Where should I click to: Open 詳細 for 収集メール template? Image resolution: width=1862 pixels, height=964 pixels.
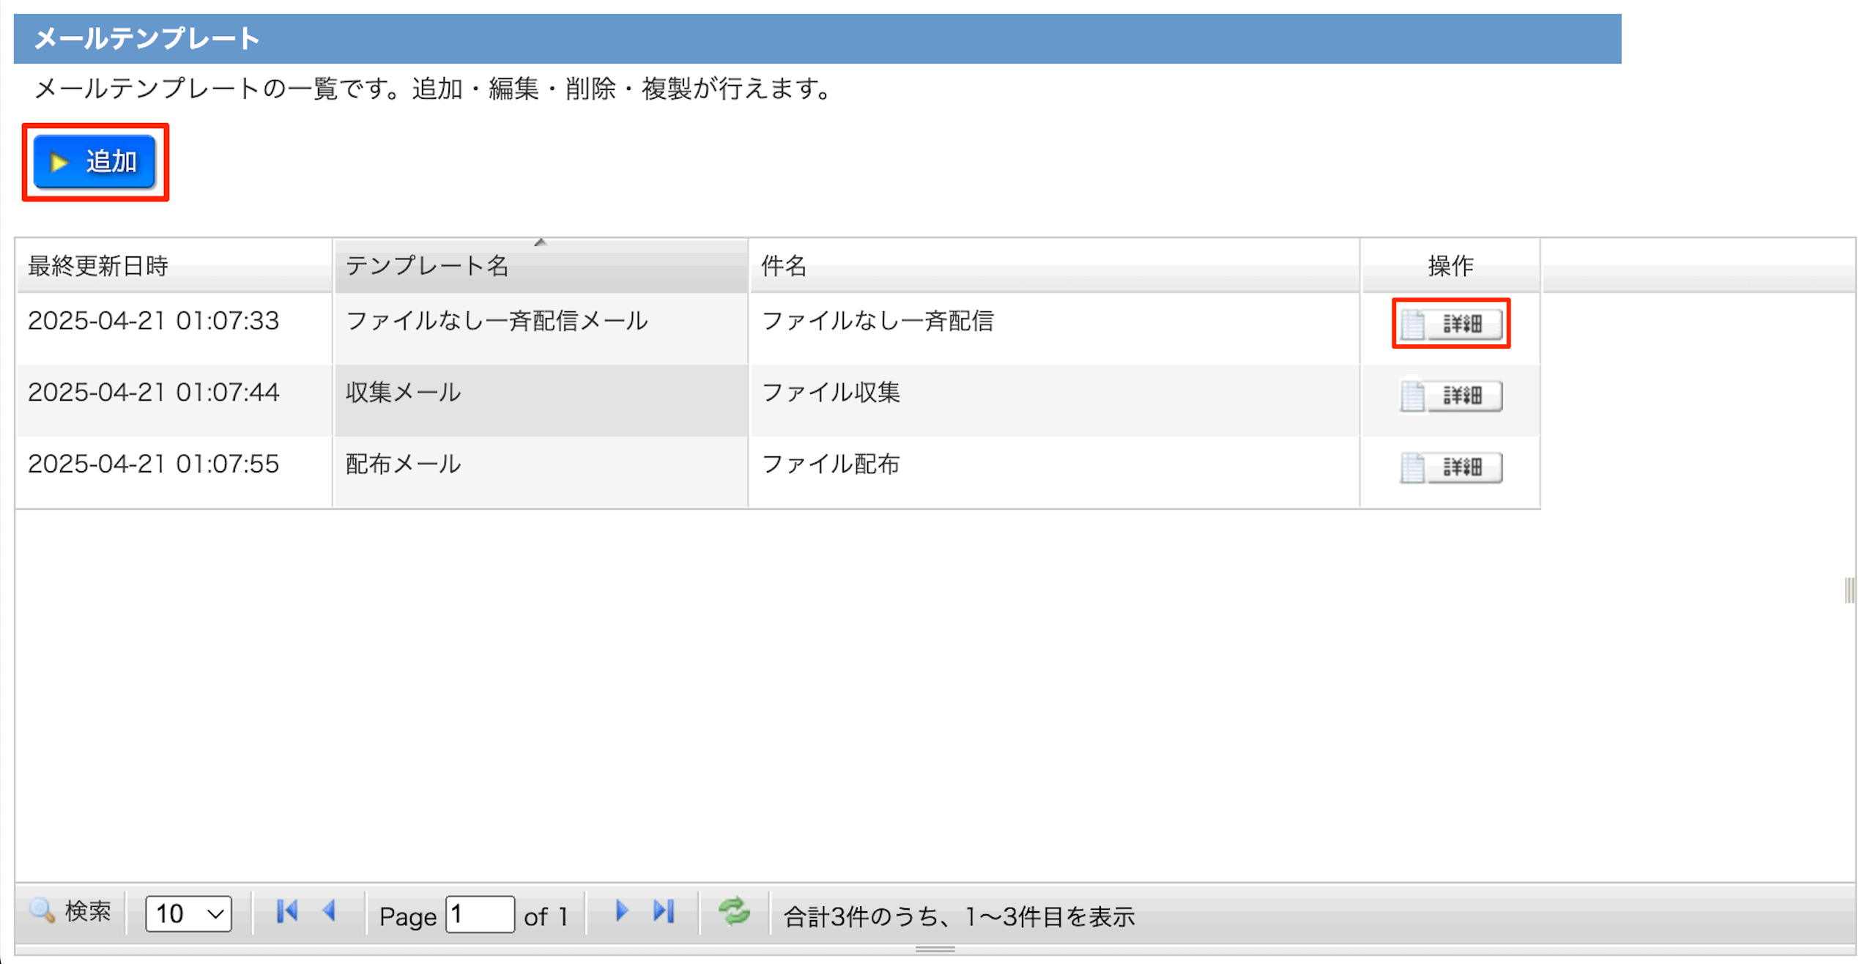click(1450, 396)
